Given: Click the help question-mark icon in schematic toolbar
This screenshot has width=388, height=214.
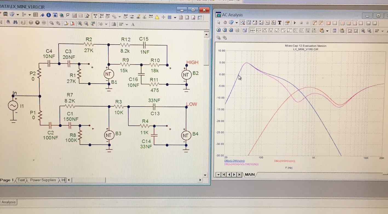Looking at the screenshot, I should [x=55, y=15].
